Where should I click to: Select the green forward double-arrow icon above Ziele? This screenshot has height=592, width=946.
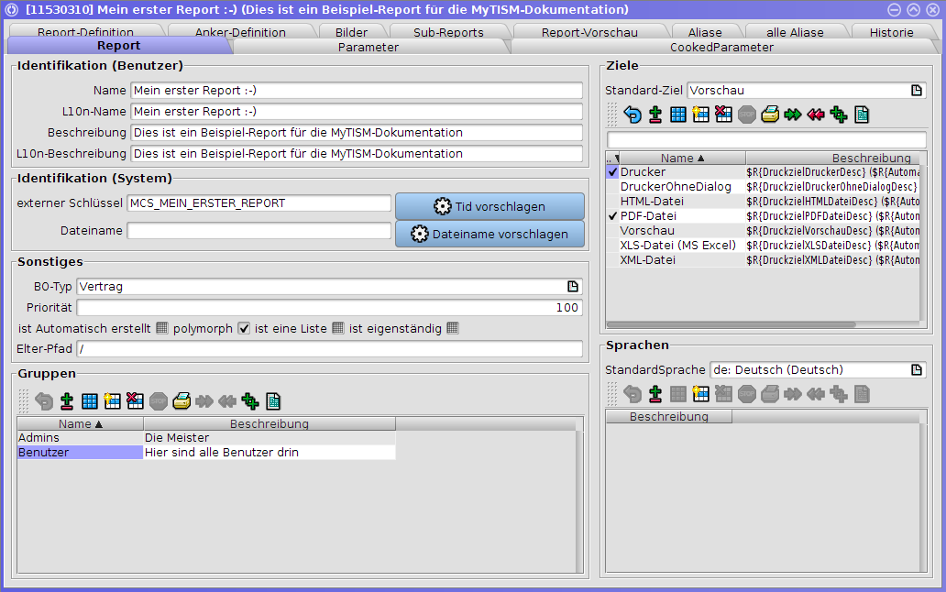(792, 114)
